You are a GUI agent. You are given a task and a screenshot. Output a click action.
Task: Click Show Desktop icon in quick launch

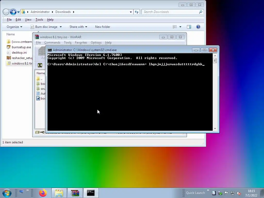pyautogui.click(x=21, y=192)
